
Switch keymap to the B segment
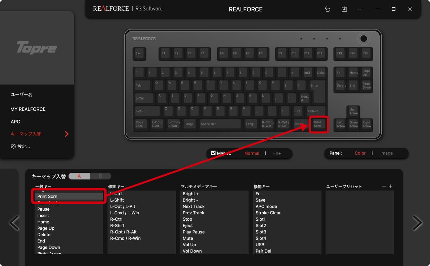(100, 176)
